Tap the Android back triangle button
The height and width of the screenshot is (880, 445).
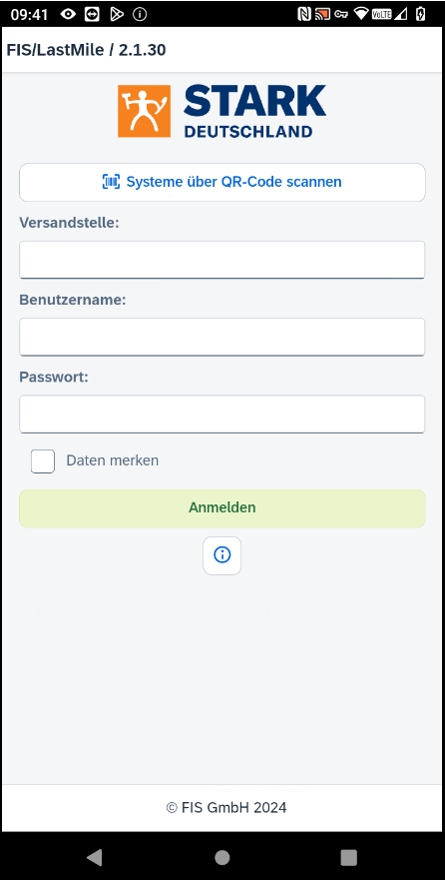[x=94, y=856]
